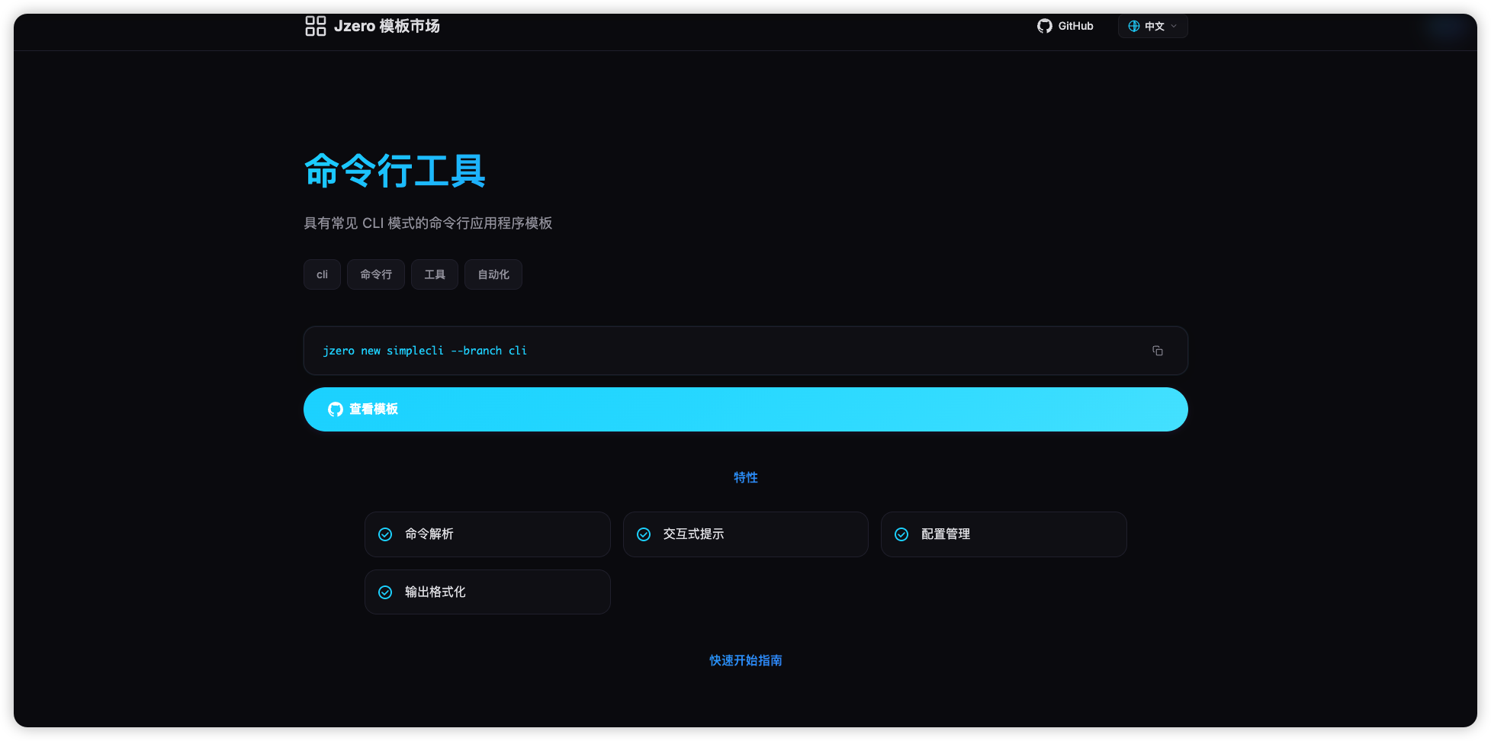Select the cli tag
This screenshot has height=741, width=1491.
click(x=322, y=274)
